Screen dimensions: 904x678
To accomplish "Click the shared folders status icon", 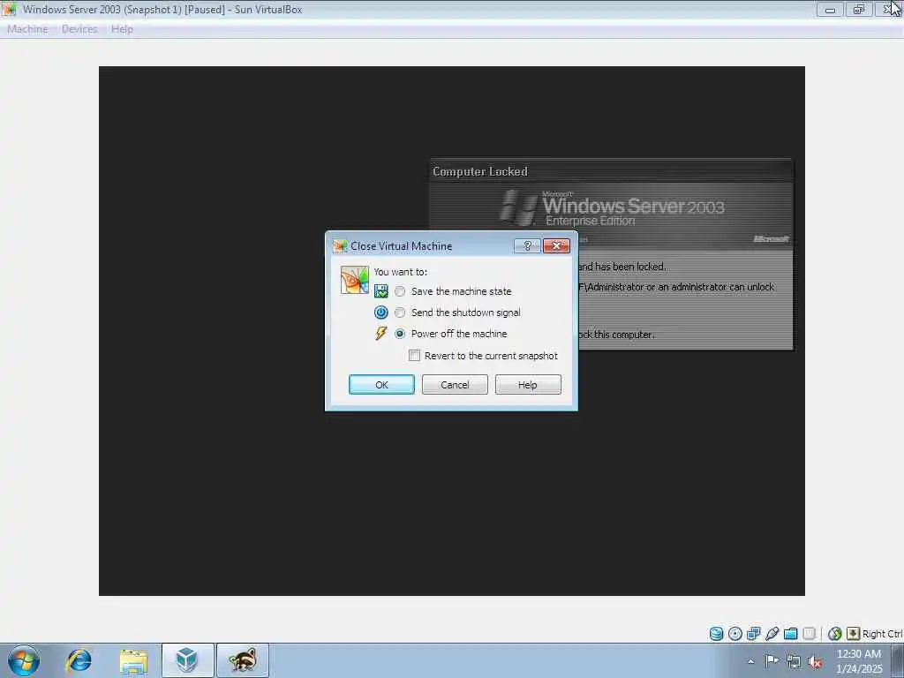I will click(790, 634).
